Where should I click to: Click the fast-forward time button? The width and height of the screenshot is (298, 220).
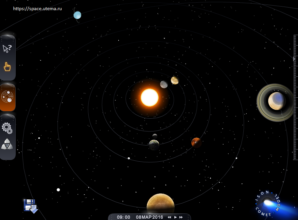[x=181, y=217]
